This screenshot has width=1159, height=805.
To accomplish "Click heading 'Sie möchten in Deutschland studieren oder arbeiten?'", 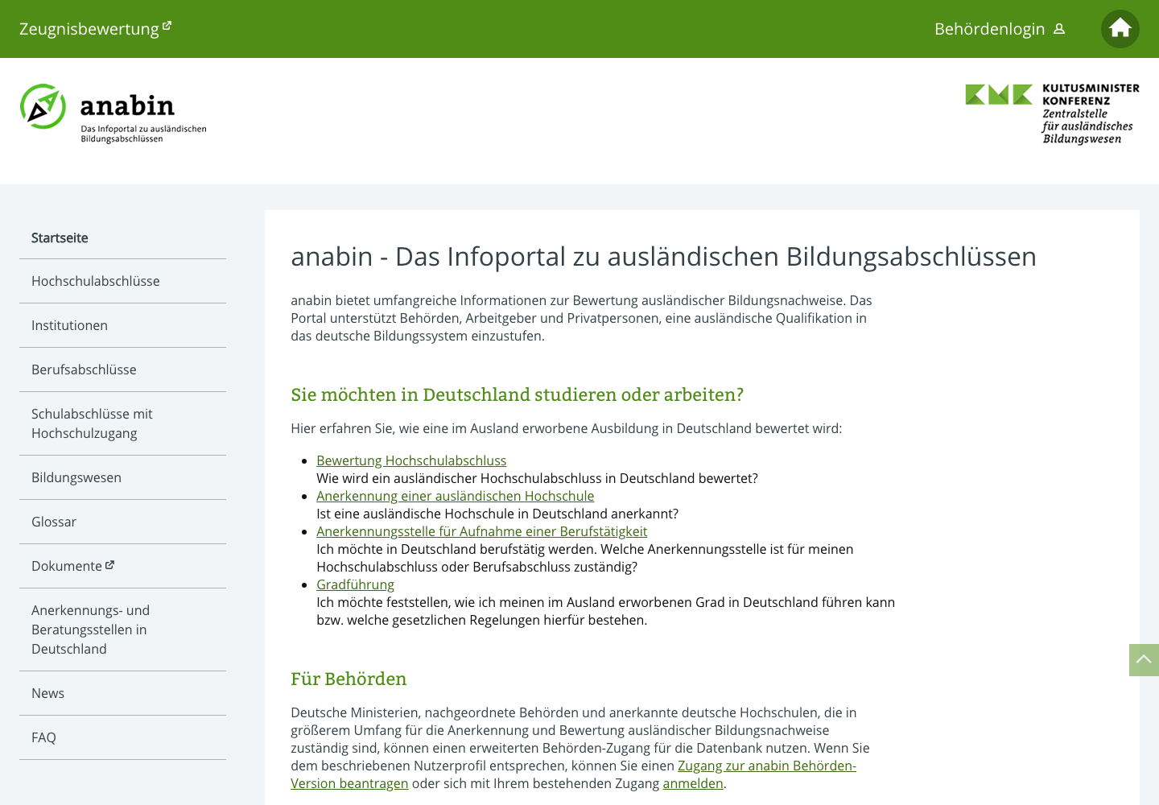I will coord(517,394).
